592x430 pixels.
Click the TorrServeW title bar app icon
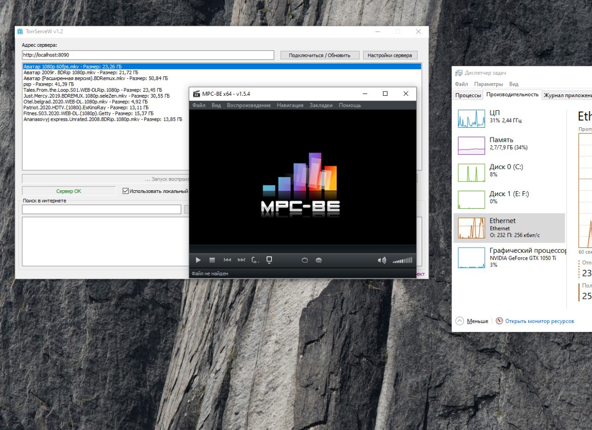(x=20, y=31)
